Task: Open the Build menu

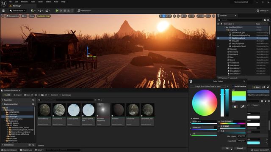Action: click(41, 2)
